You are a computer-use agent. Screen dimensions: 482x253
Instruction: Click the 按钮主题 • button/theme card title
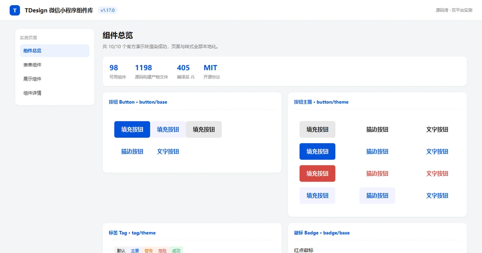point(321,102)
